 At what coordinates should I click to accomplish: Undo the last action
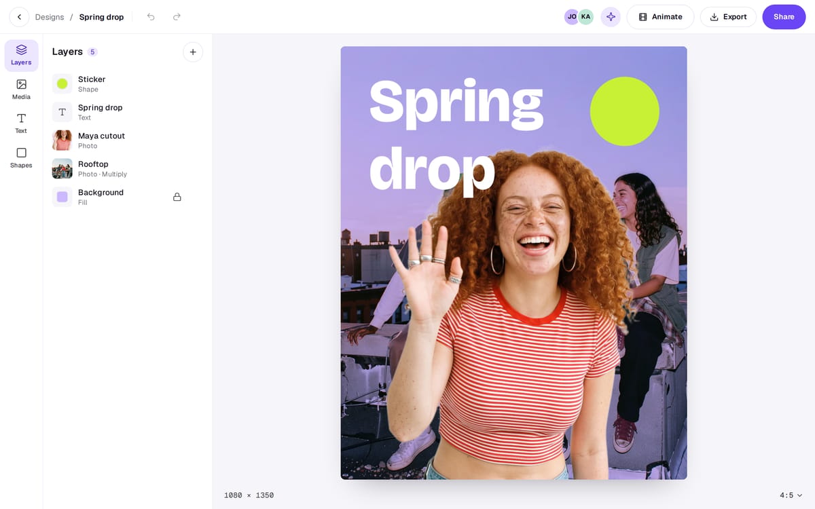(151, 17)
